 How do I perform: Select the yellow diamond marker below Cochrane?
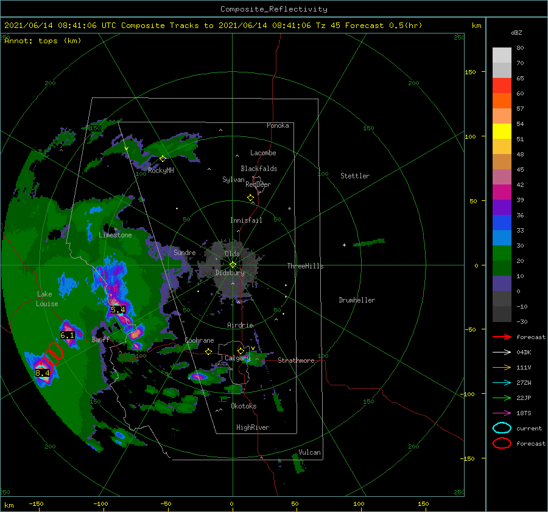point(209,352)
